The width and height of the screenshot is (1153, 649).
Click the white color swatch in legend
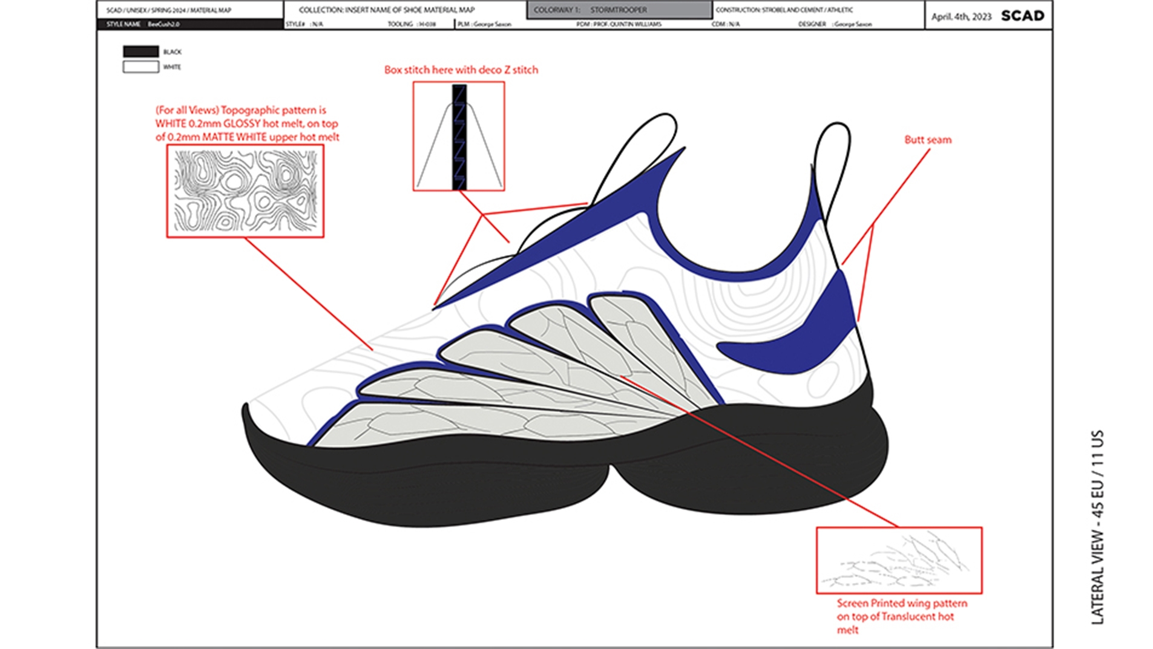[140, 67]
